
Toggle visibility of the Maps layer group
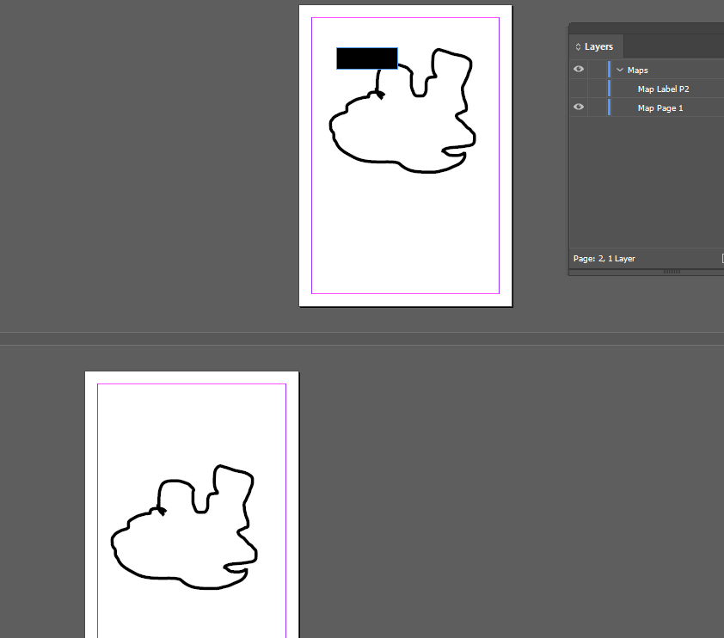click(578, 69)
